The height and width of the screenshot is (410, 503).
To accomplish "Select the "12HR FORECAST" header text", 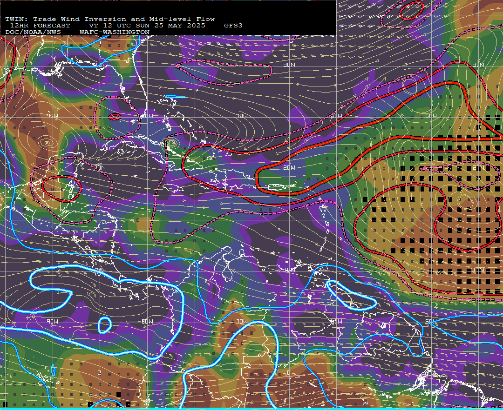I will point(40,26).
